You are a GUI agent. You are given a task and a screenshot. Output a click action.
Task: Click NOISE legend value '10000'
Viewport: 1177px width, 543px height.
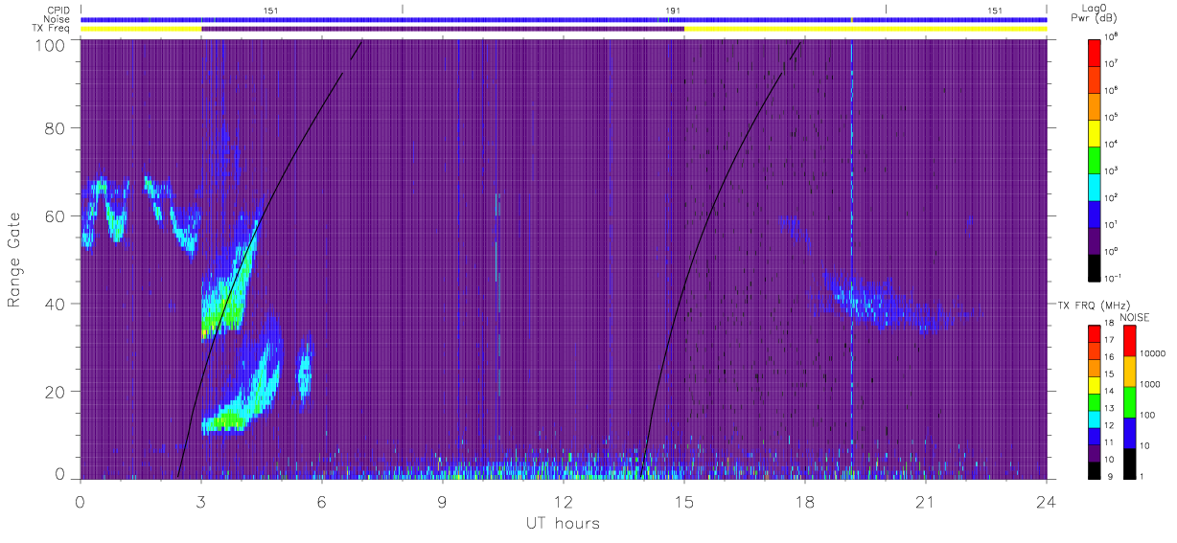click(1153, 354)
